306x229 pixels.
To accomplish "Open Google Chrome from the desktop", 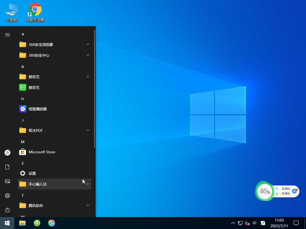I will tap(35, 9).
